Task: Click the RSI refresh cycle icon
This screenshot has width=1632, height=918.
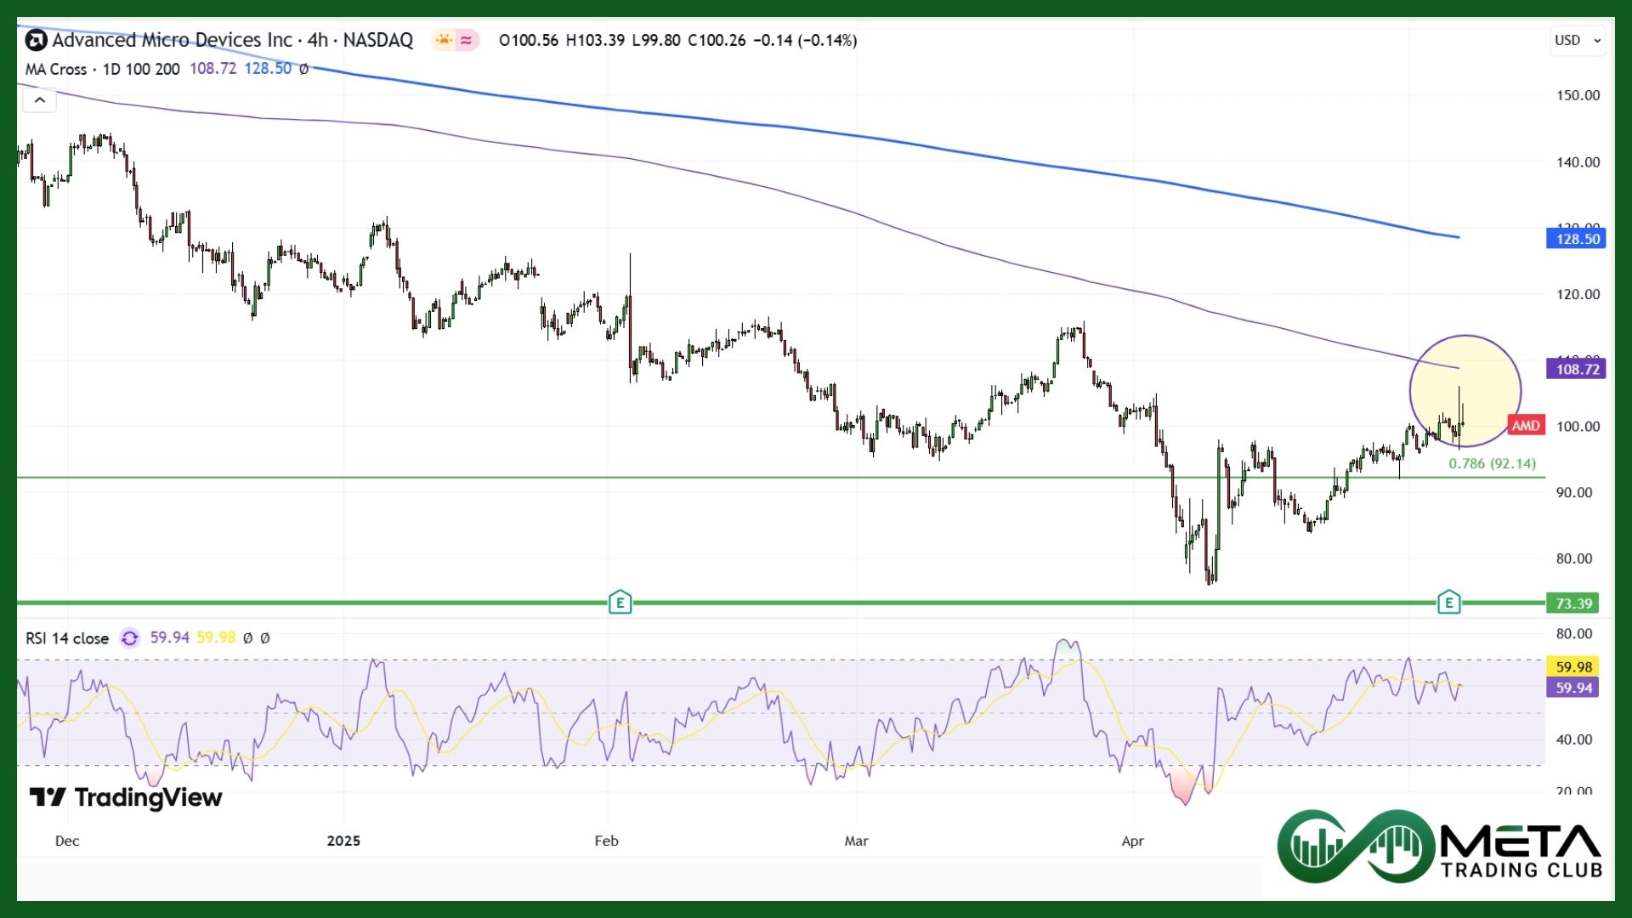Action: click(x=129, y=638)
